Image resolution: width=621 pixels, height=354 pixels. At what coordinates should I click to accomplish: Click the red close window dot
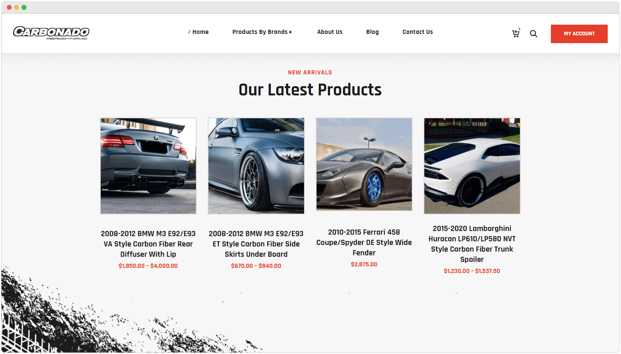[x=9, y=7]
